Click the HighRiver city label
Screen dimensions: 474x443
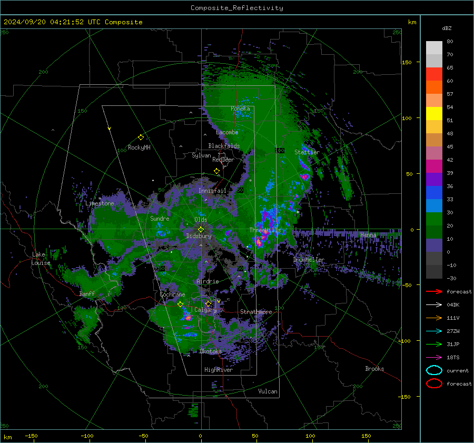pos(219,370)
